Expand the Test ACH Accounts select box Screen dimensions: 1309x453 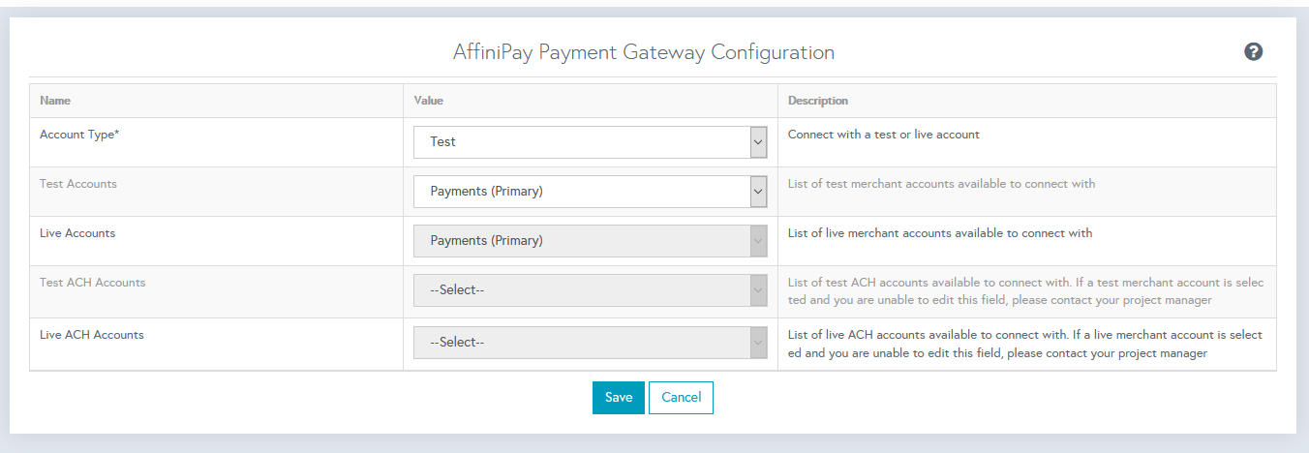(x=591, y=290)
